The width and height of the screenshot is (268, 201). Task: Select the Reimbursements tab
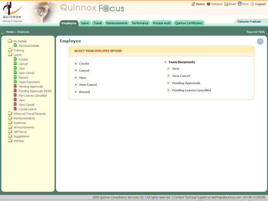tap(116, 23)
